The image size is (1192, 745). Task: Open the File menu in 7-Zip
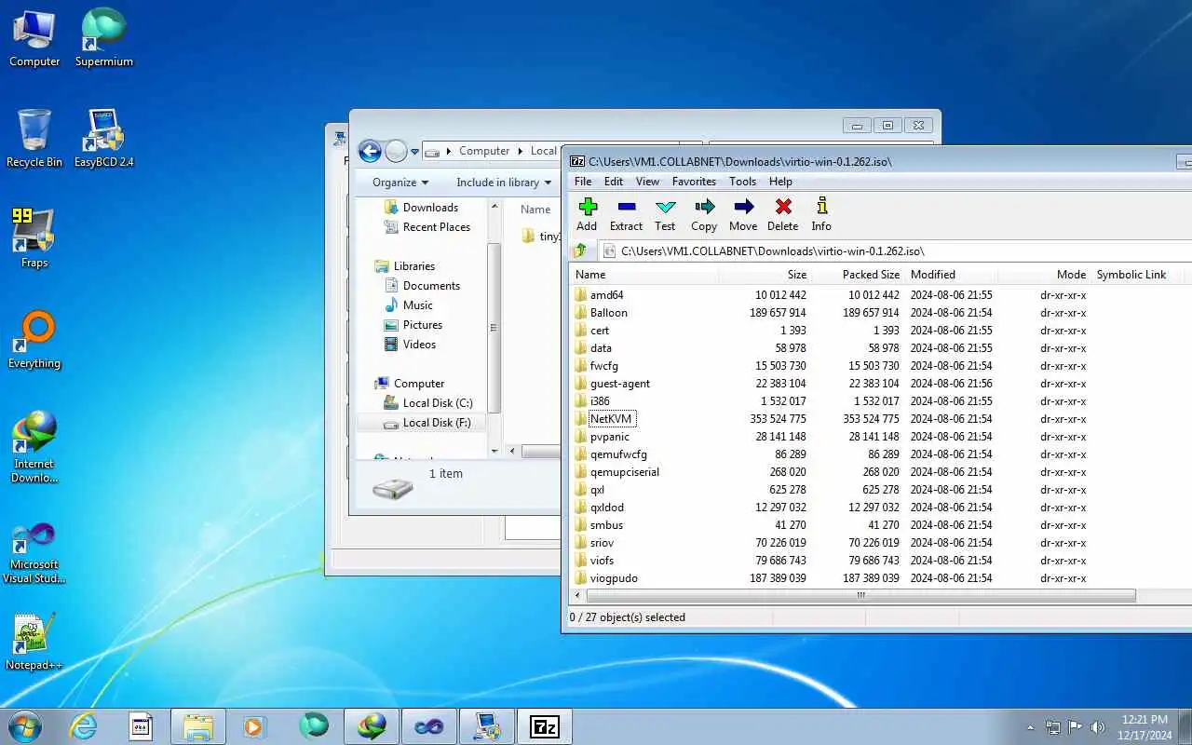click(583, 182)
